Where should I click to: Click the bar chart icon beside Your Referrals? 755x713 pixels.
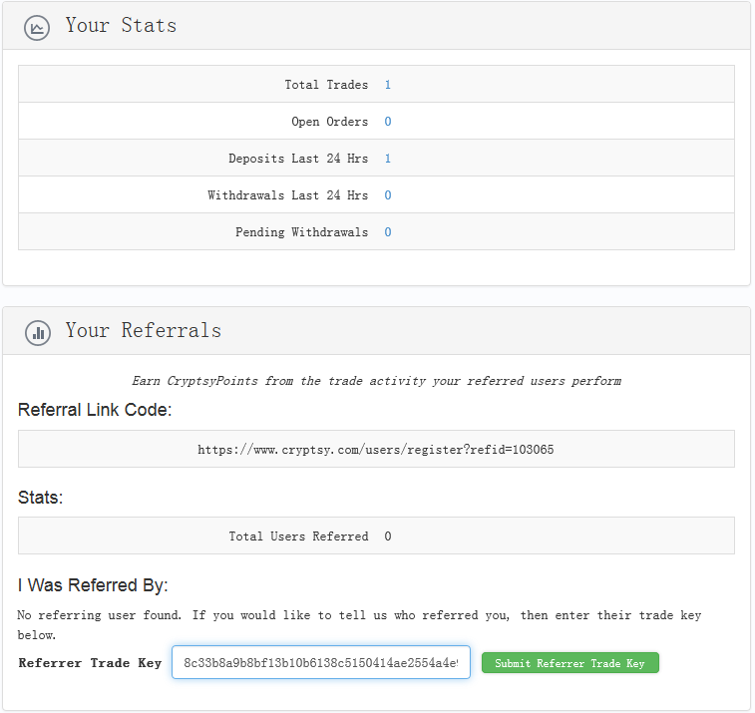[x=37, y=333]
